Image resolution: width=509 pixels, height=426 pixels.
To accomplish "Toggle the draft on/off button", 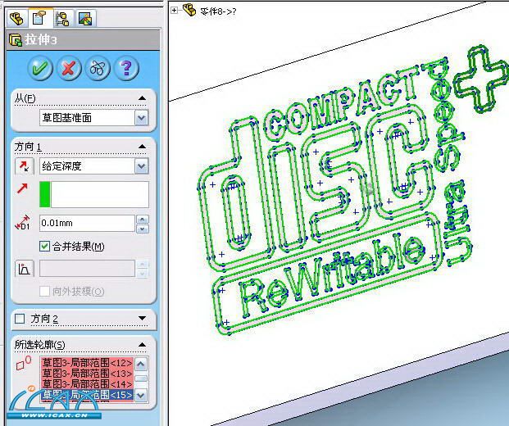I will [x=25, y=269].
